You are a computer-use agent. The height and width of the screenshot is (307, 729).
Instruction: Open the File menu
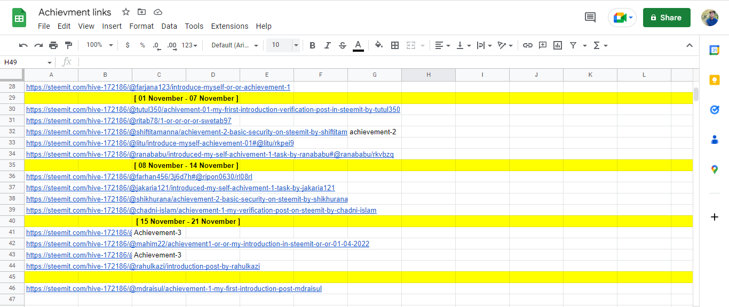click(x=44, y=26)
